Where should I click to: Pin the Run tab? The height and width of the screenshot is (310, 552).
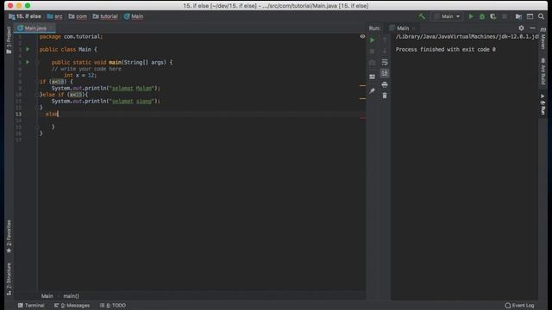click(372, 91)
